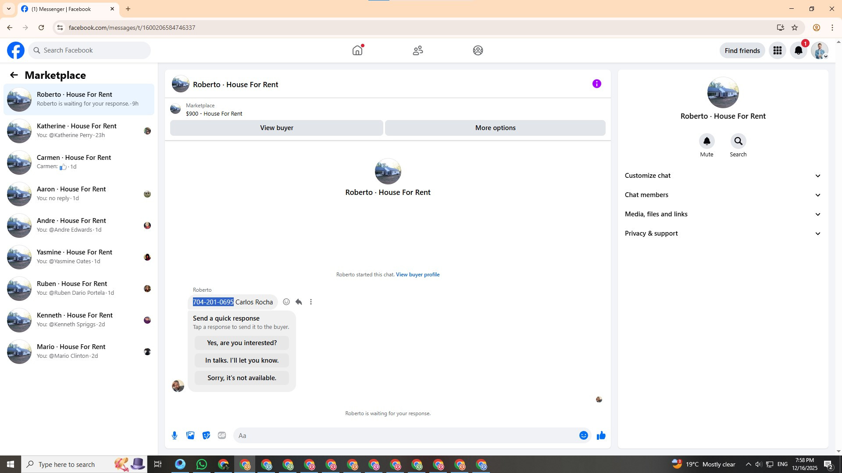Focus the Search Facebook field

point(90,50)
